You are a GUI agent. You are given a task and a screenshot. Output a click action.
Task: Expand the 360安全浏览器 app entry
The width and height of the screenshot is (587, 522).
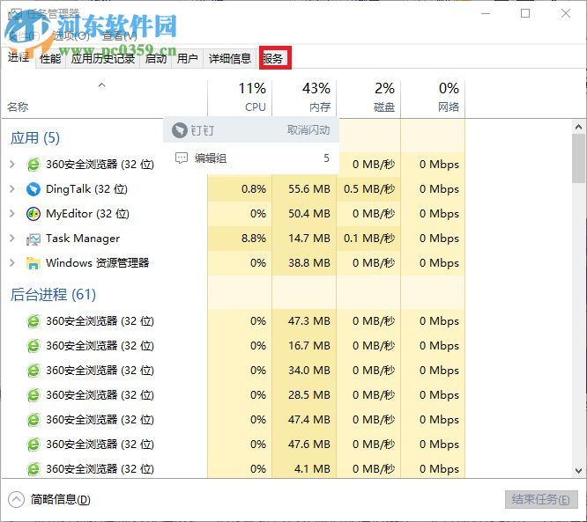coord(12,164)
